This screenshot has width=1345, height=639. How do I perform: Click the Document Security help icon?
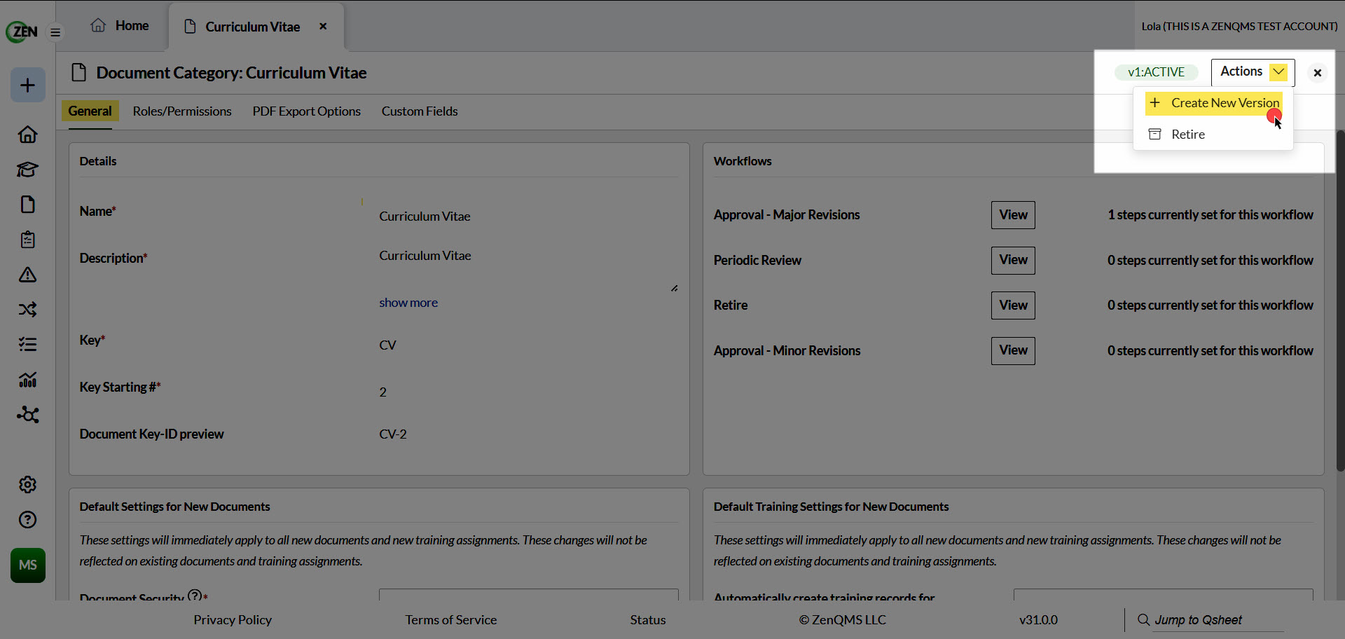tap(195, 596)
